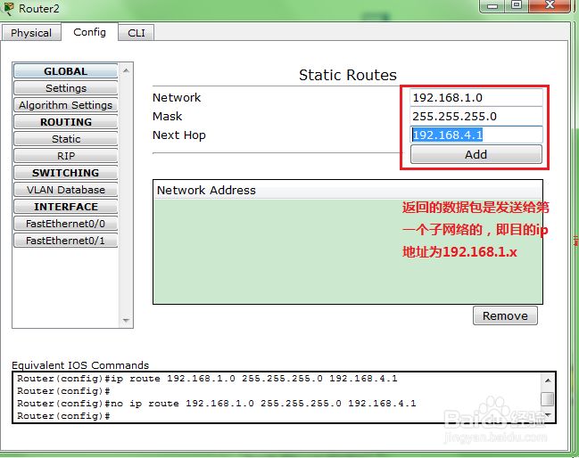Screen dimensions: 579x458
Task: Open the VLAN Database page
Action: click(x=66, y=190)
